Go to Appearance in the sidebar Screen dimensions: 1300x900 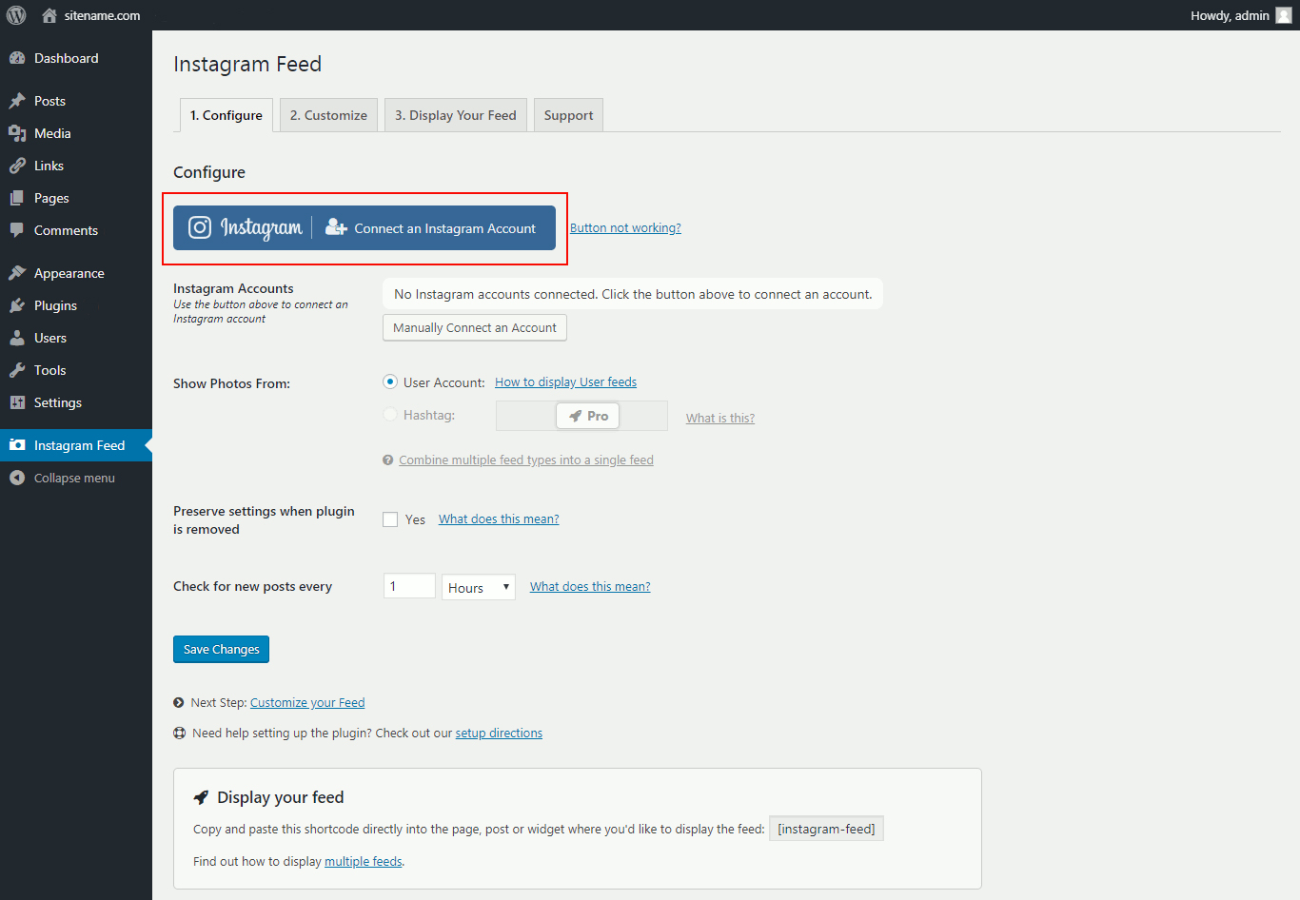pyautogui.click(x=76, y=273)
